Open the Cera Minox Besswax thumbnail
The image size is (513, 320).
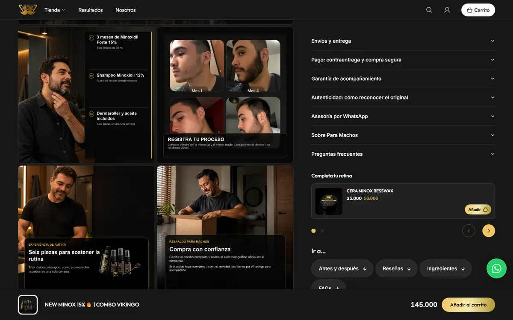pyautogui.click(x=329, y=201)
